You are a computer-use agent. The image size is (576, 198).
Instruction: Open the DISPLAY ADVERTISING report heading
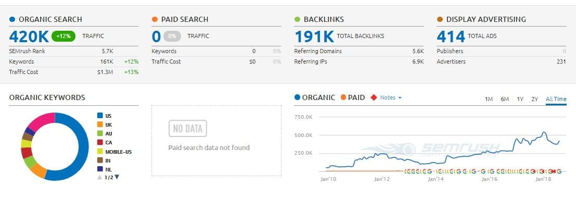click(x=486, y=19)
